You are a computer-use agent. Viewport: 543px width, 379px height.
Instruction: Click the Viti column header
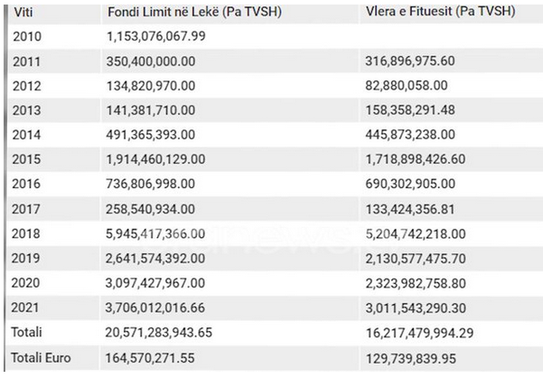pos(25,14)
